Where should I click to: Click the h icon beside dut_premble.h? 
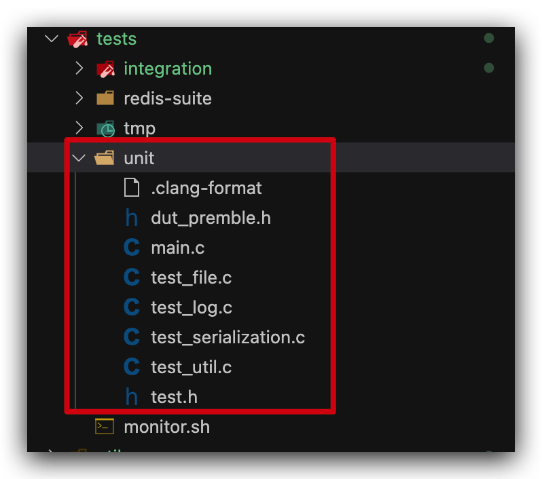[131, 218]
